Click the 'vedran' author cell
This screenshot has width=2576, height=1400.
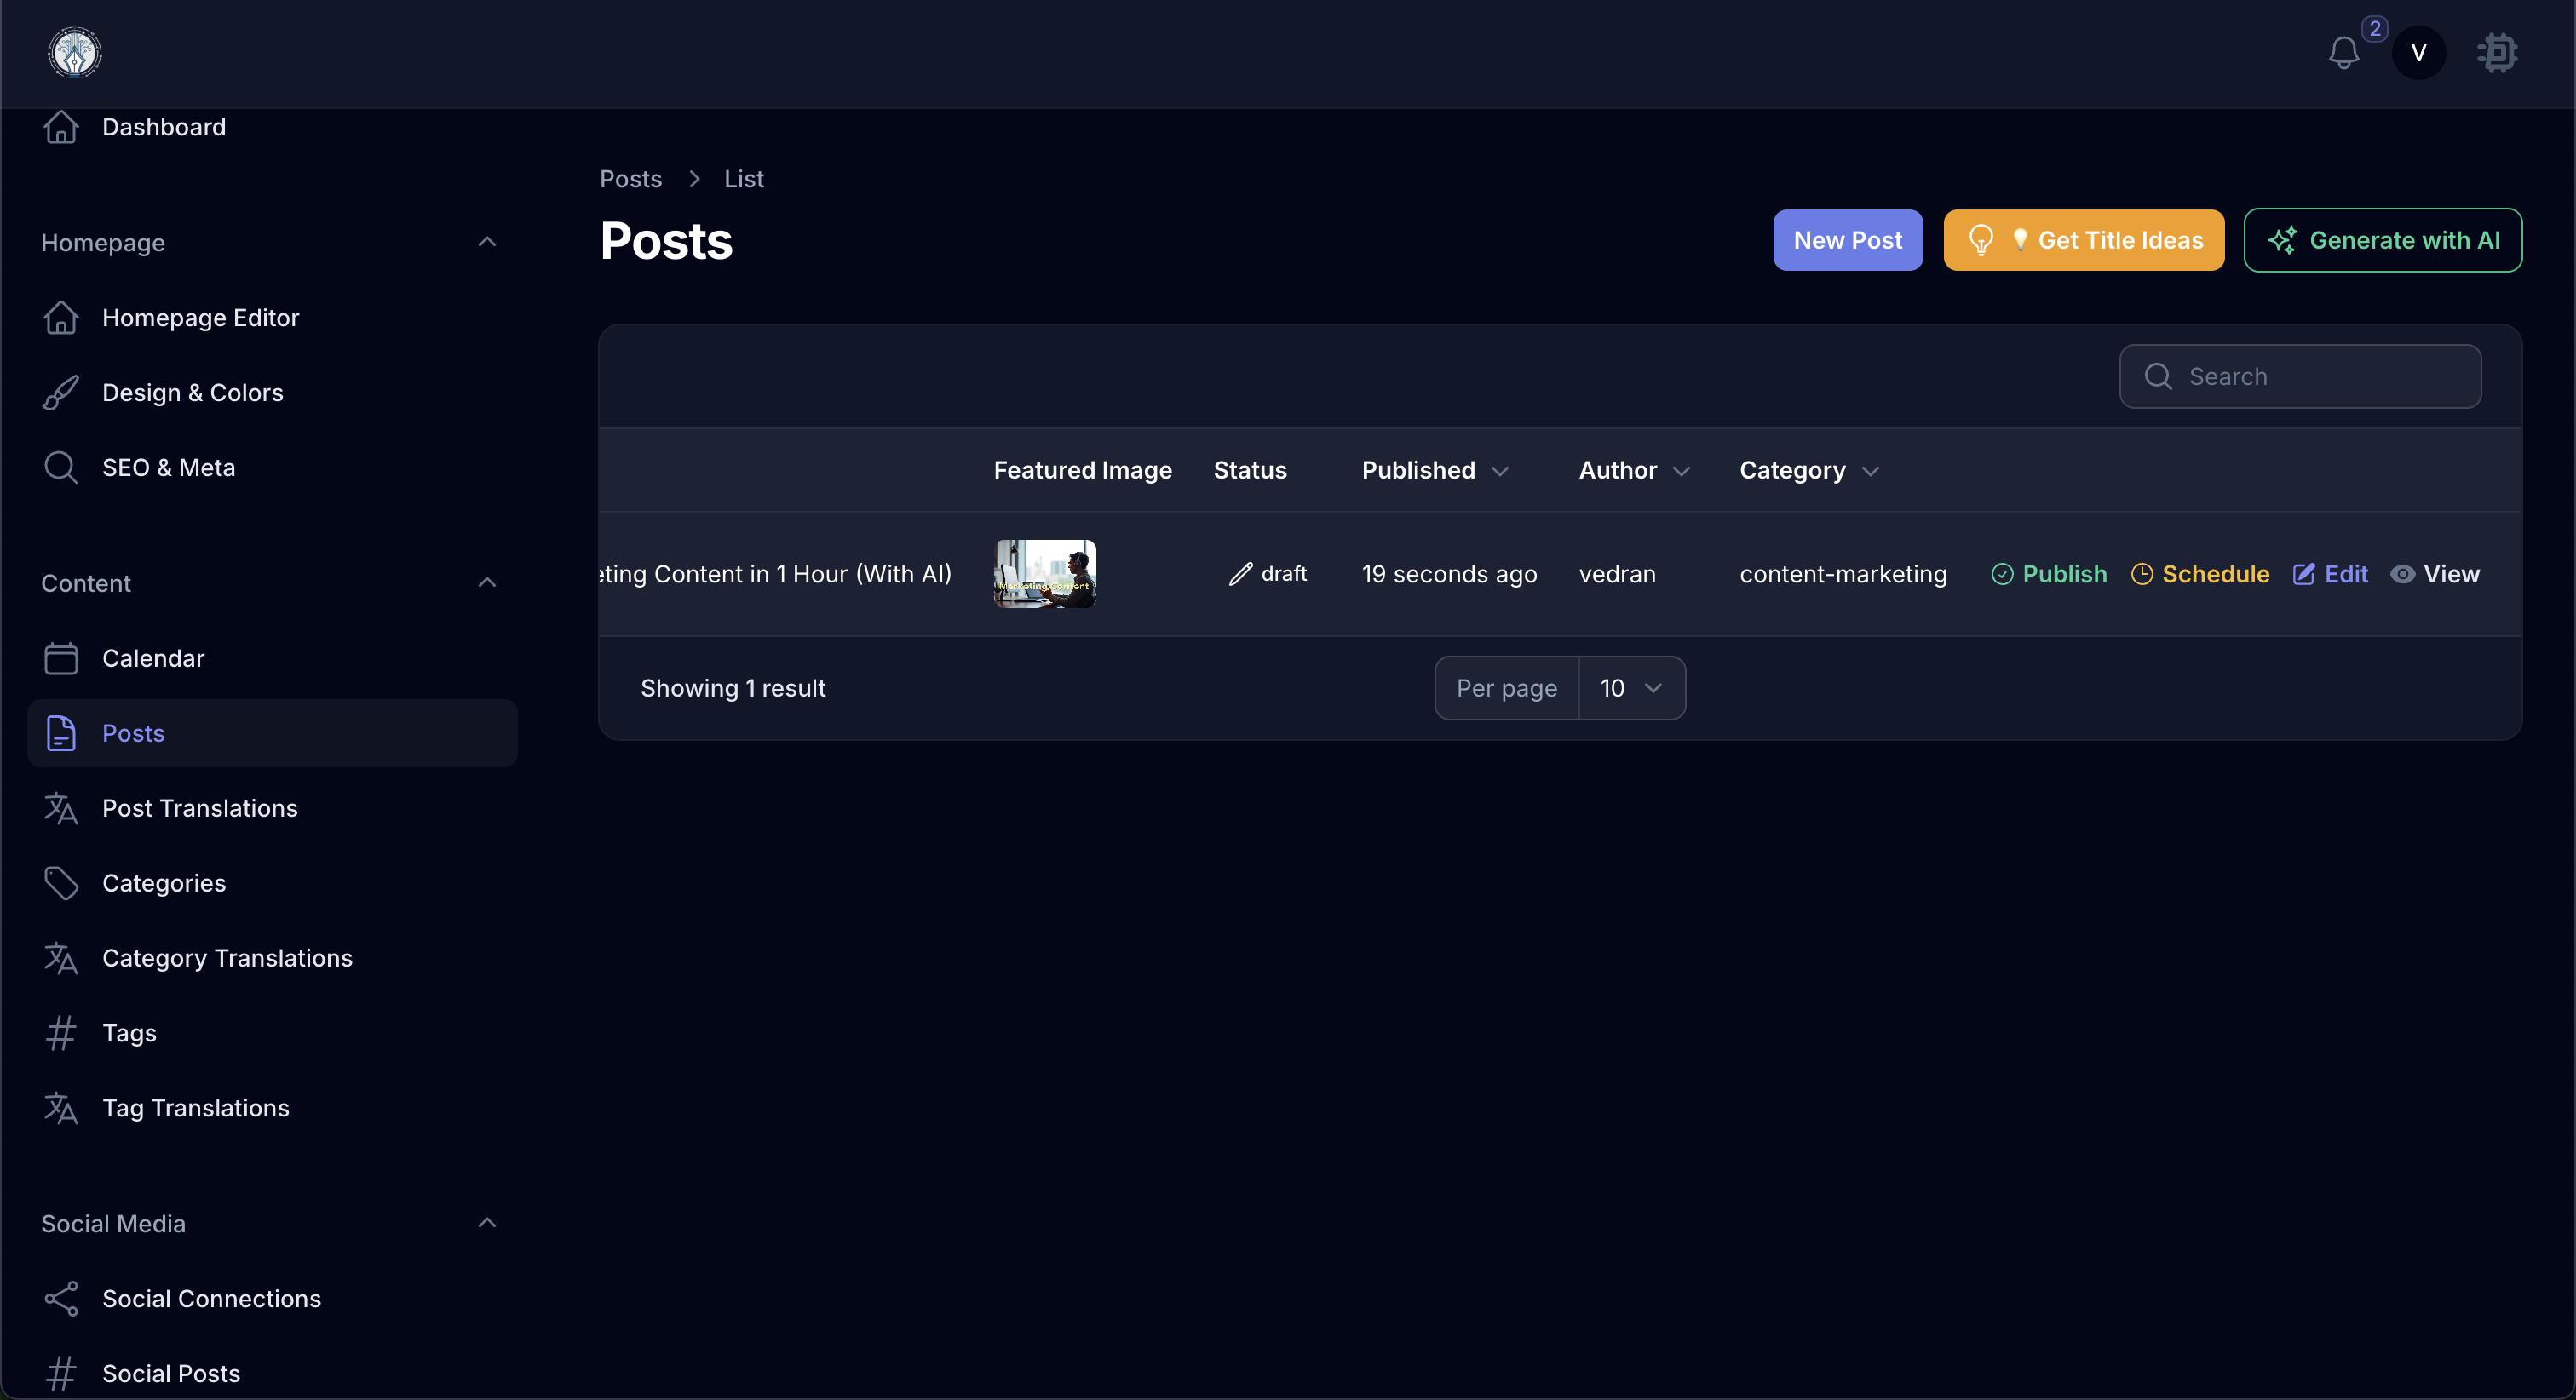coord(1617,574)
